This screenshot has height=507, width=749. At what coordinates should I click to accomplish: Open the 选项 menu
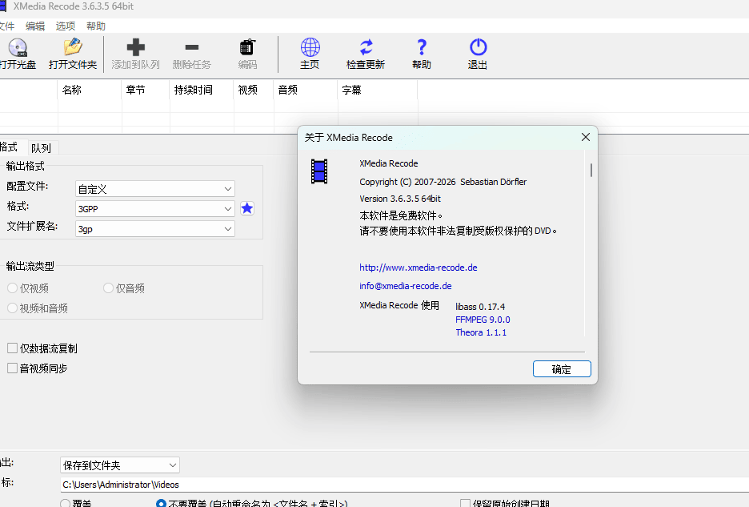click(66, 26)
